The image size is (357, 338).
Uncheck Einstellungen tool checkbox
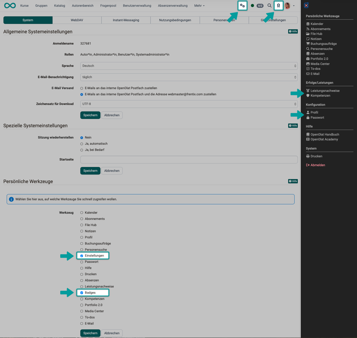point(82,256)
